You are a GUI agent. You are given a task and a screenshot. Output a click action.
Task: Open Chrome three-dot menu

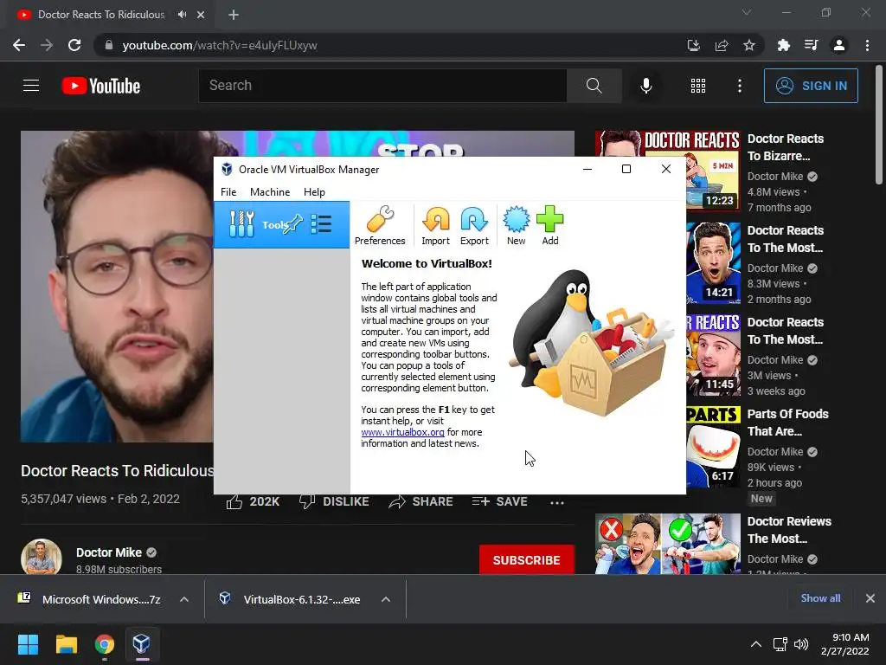[867, 45]
